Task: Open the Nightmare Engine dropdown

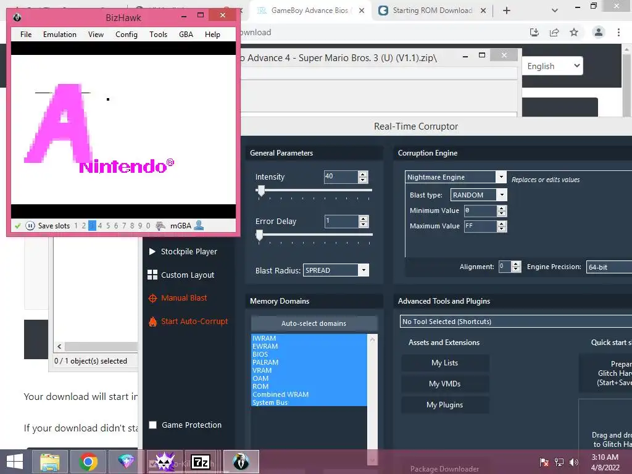Action: point(501,177)
